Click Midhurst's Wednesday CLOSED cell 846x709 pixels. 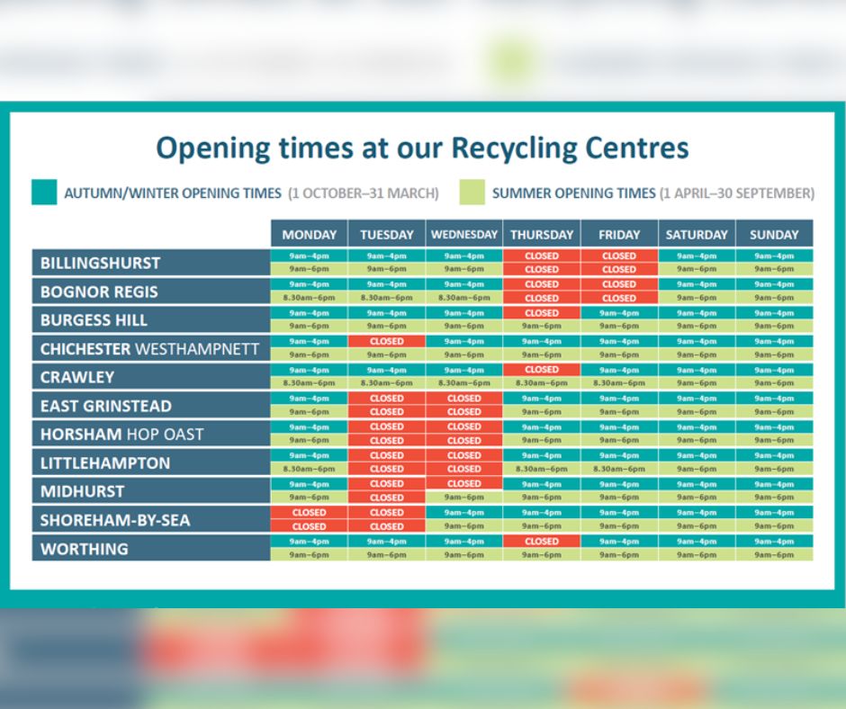(463, 484)
